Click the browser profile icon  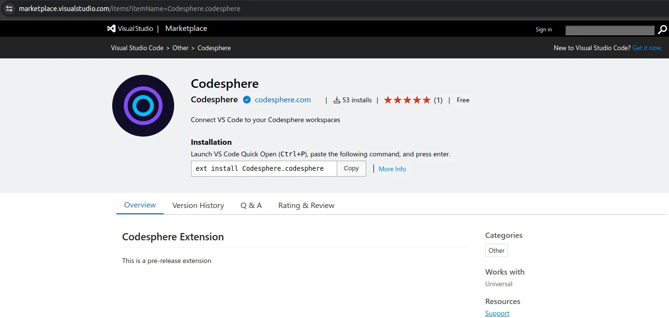tap(9, 8)
